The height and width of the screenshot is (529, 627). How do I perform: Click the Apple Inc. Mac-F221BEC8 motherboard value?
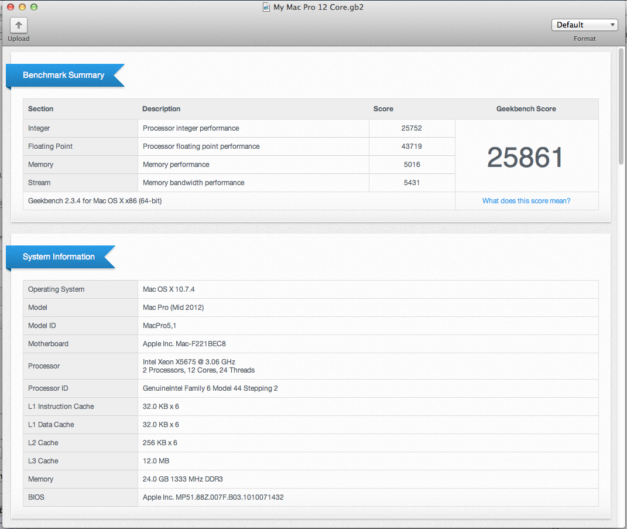[x=184, y=344]
